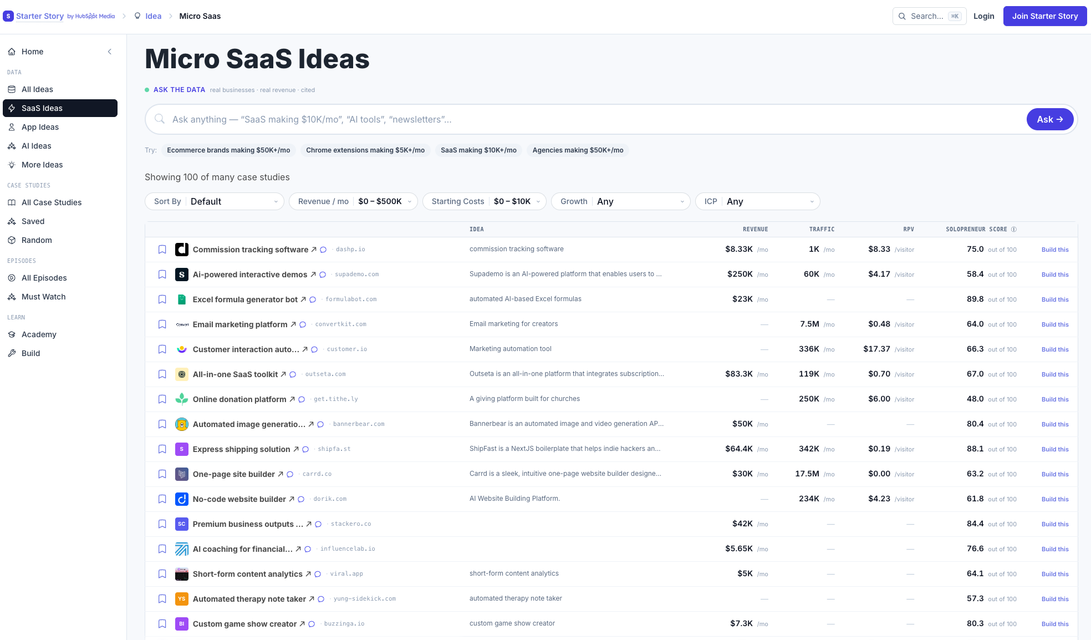The image size is (1091, 640).
Task: Click the Starter Story logo icon
Action: point(8,16)
